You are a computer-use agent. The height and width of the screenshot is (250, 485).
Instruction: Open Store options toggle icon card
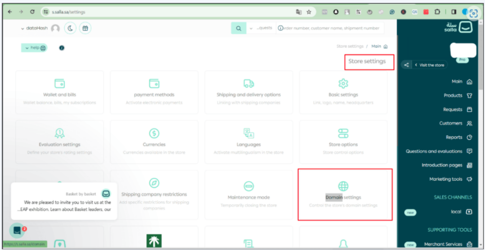343,142
